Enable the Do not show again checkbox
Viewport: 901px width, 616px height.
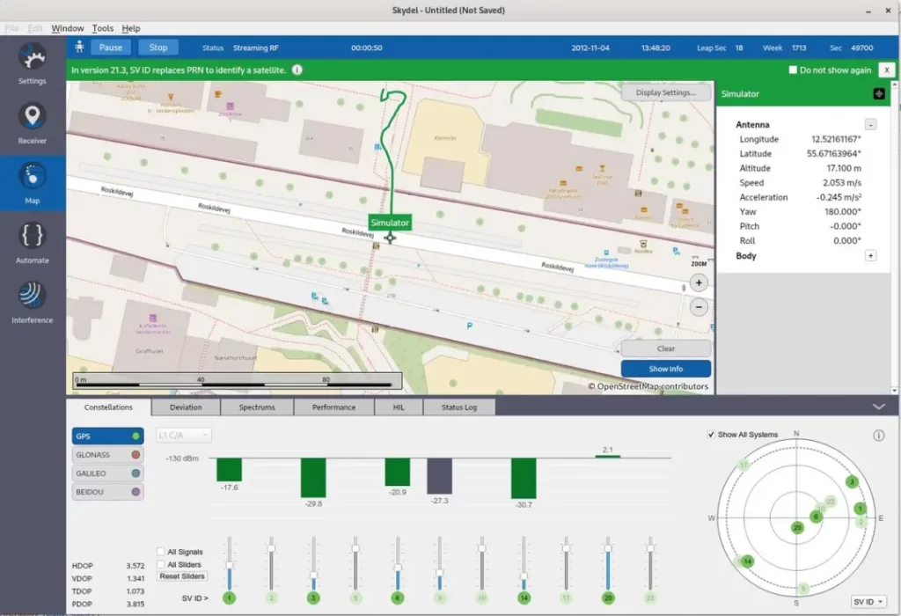pyautogui.click(x=793, y=70)
